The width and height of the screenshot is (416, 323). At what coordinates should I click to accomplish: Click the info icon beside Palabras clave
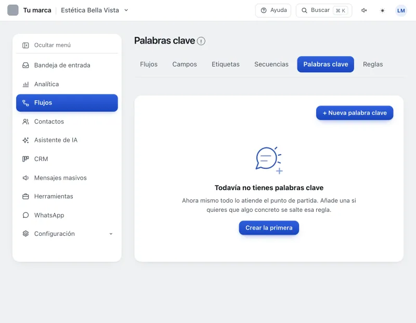pyautogui.click(x=201, y=41)
